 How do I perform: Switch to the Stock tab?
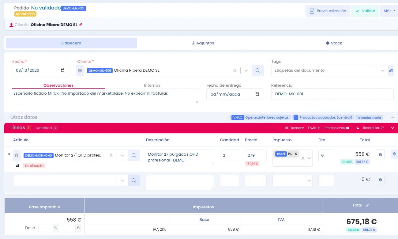click(x=334, y=43)
